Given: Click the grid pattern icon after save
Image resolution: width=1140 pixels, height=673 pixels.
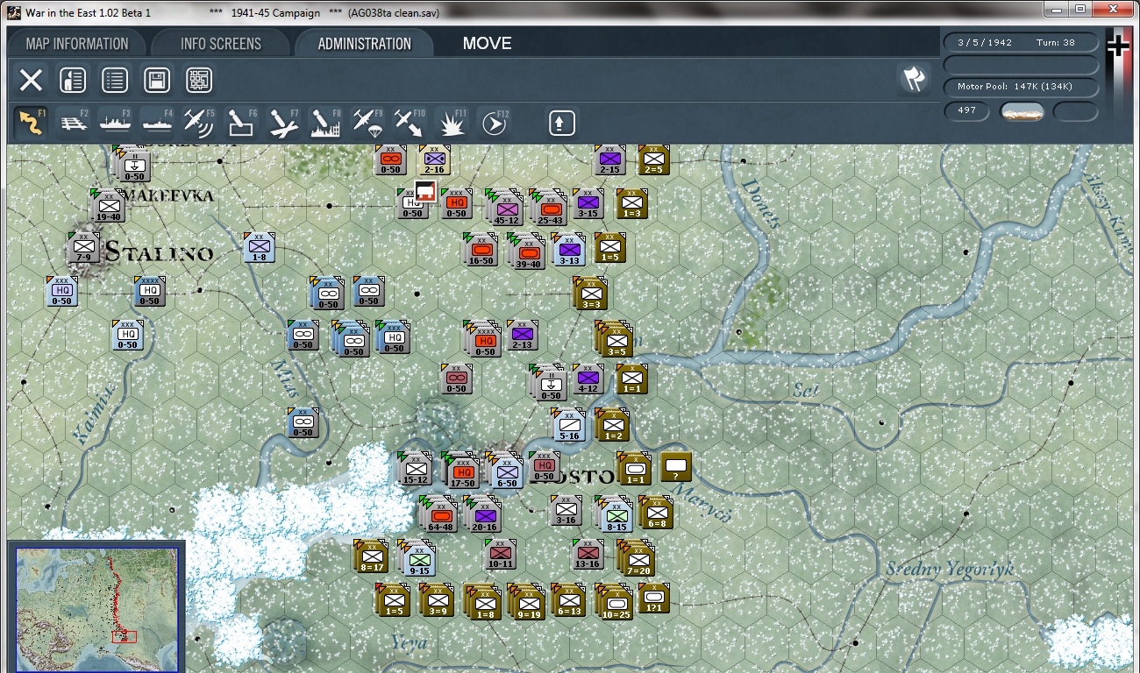Looking at the screenshot, I should [199, 81].
